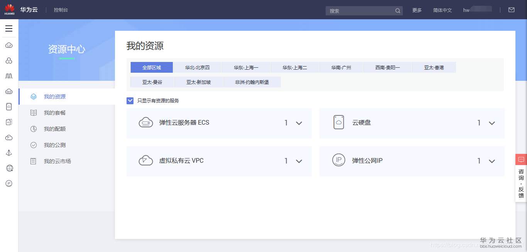This screenshot has width=527, height=252.
Task: Click the 我的资源 page heading
Action: point(145,46)
